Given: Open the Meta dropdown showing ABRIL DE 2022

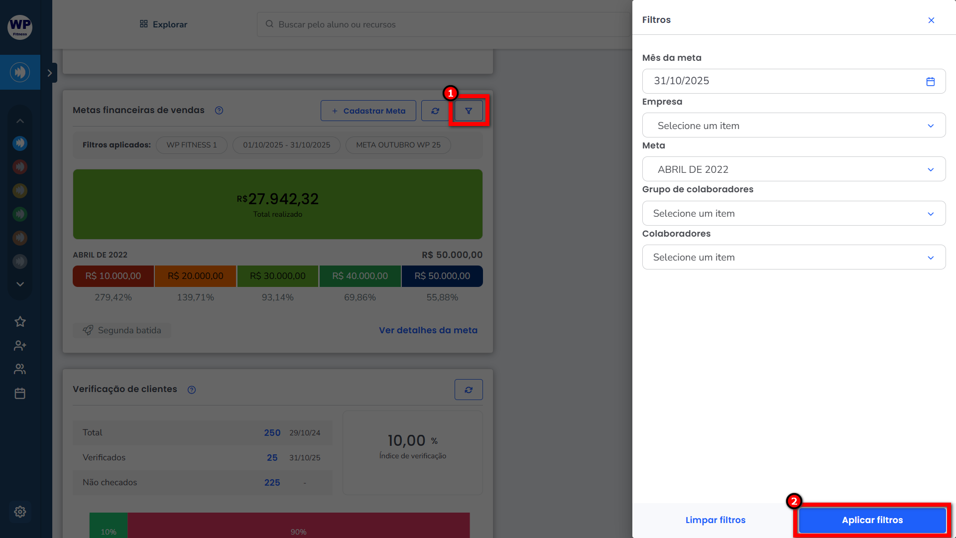Looking at the screenshot, I should 794,169.
